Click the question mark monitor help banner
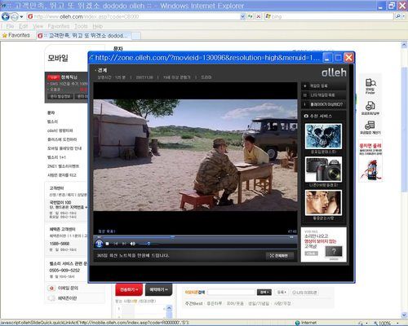This screenshot has width=408, height=326. [x=324, y=244]
